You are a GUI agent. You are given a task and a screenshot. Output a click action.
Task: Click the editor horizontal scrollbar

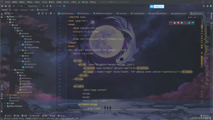coord(123,110)
